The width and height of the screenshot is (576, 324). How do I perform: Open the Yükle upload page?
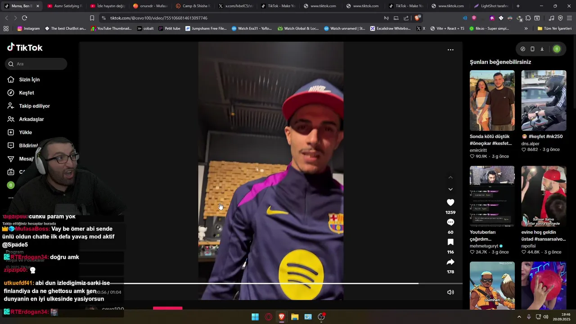point(25,132)
